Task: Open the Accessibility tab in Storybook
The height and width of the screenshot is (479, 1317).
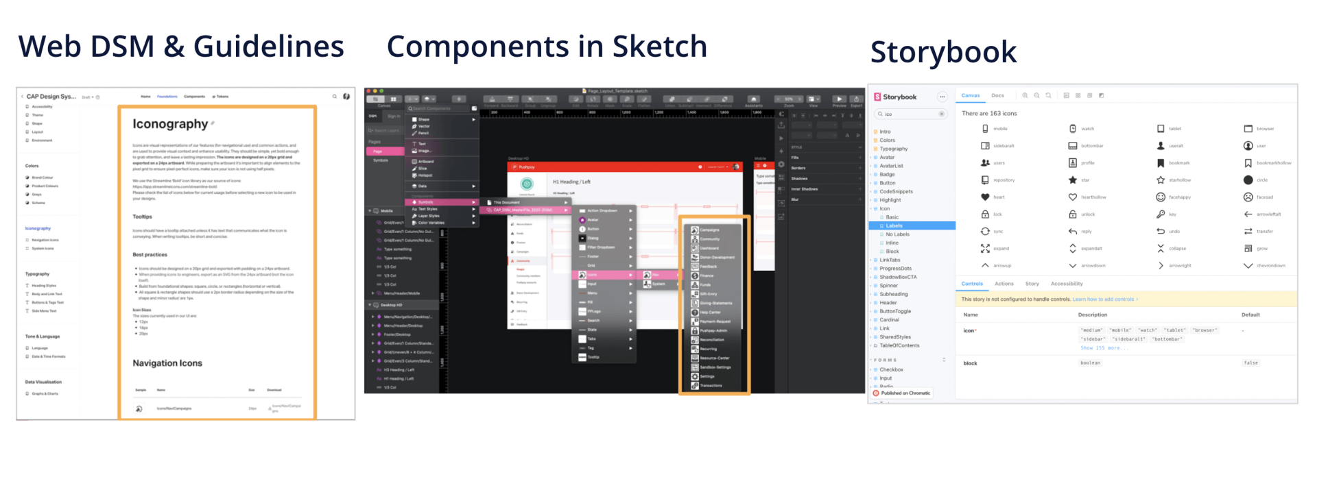Action: (1067, 284)
